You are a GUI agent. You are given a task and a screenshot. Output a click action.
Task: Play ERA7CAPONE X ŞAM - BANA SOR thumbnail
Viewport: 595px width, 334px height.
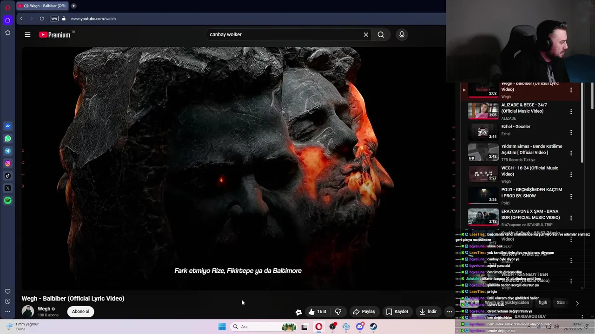tap(483, 217)
